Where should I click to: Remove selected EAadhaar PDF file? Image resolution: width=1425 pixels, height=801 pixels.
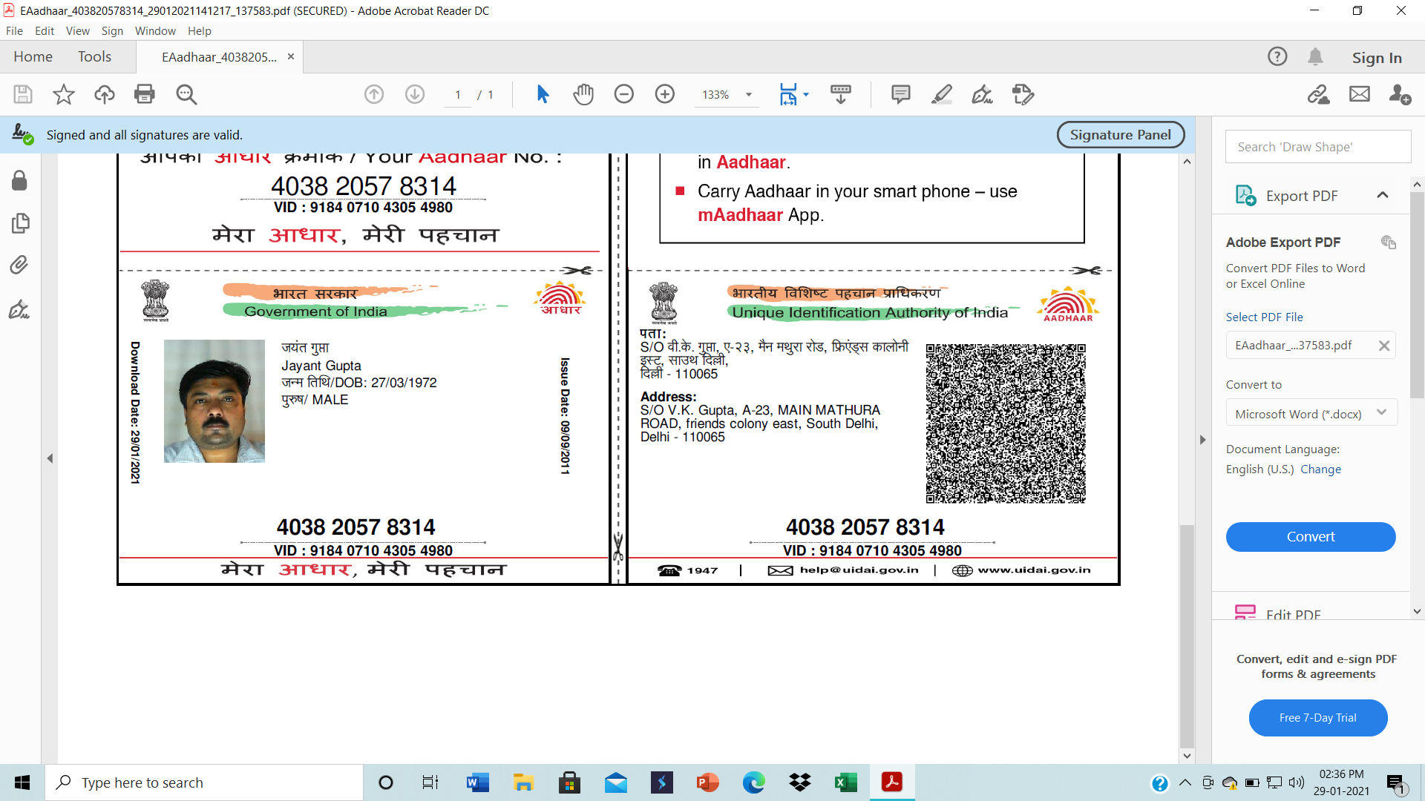click(1384, 346)
